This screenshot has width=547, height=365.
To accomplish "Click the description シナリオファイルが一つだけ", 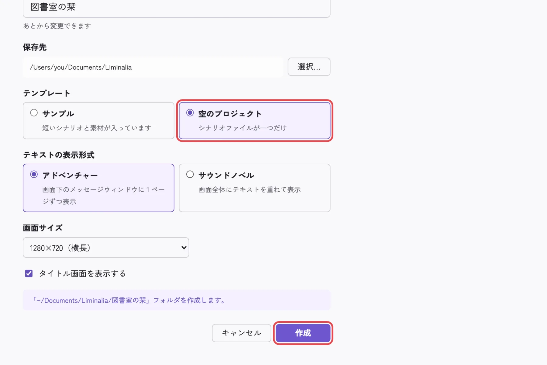I will click(x=243, y=128).
